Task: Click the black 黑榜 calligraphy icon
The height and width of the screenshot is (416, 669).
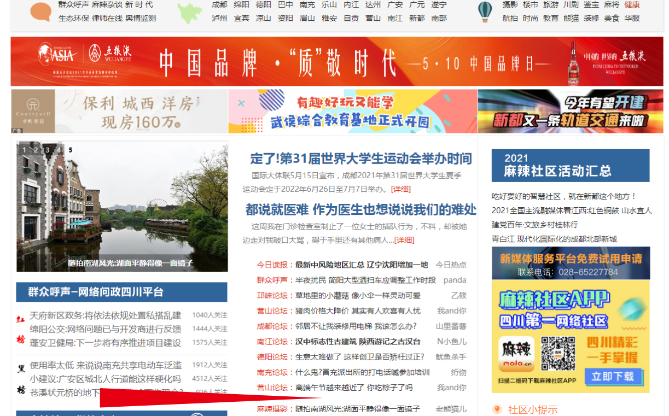Action: (21, 378)
